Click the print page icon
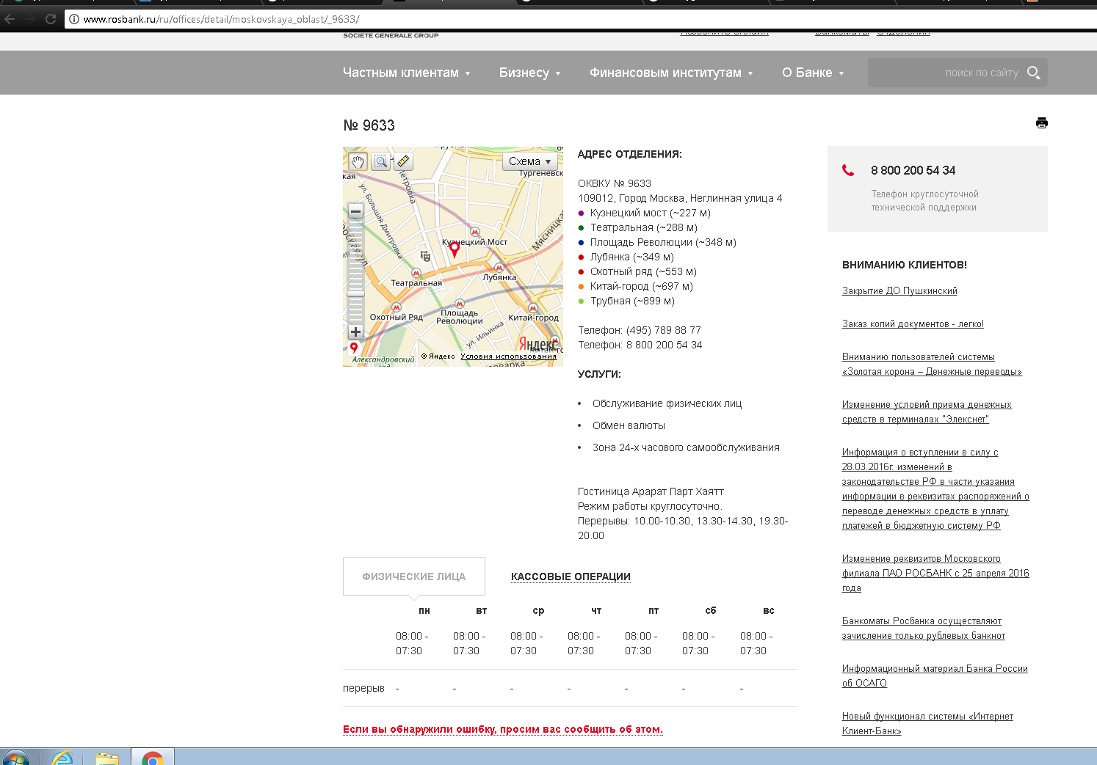The width and height of the screenshot is (1097, 765). tap(1041, 122)
